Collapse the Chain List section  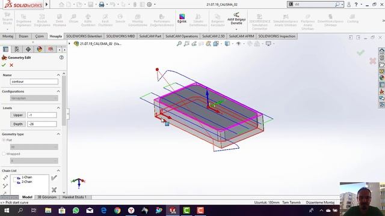click(58, 170)
